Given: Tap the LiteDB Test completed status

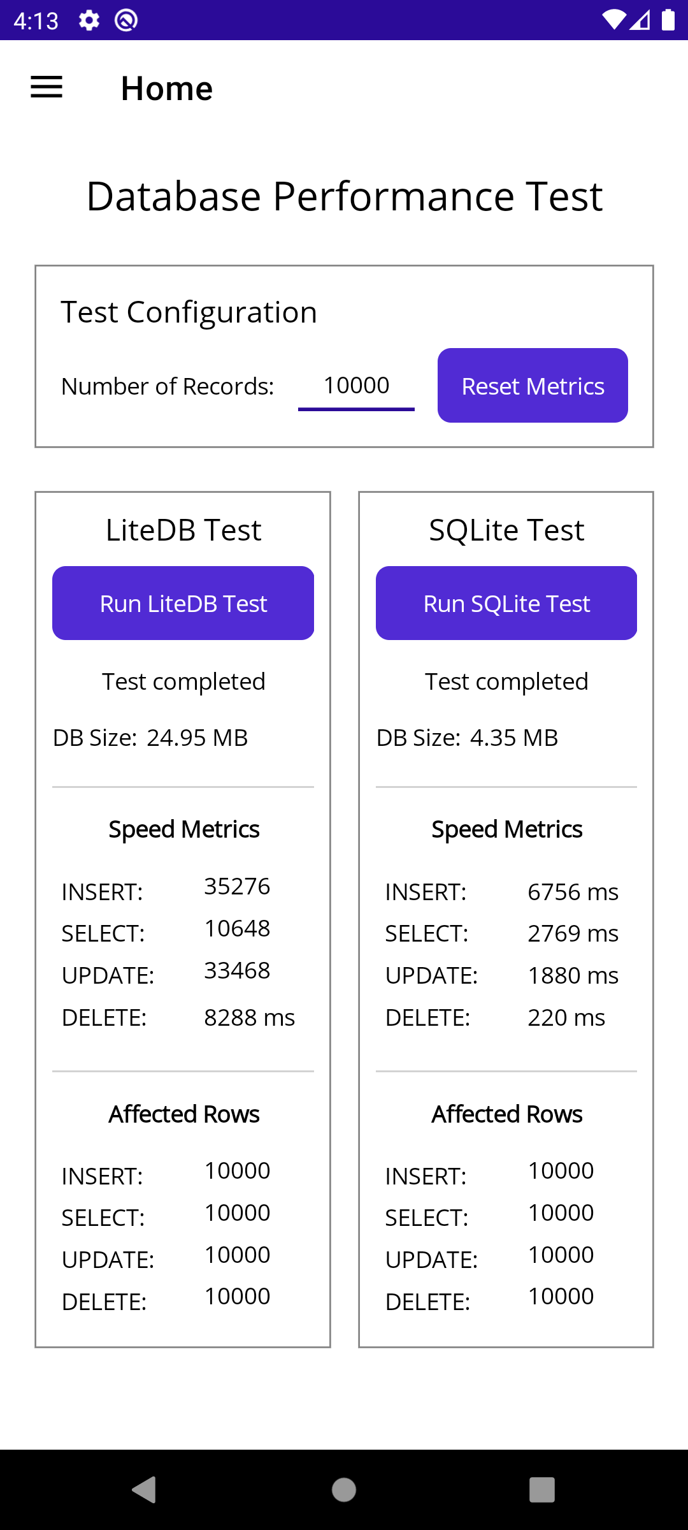Looking at the screenshot, I should click(183, 681).
